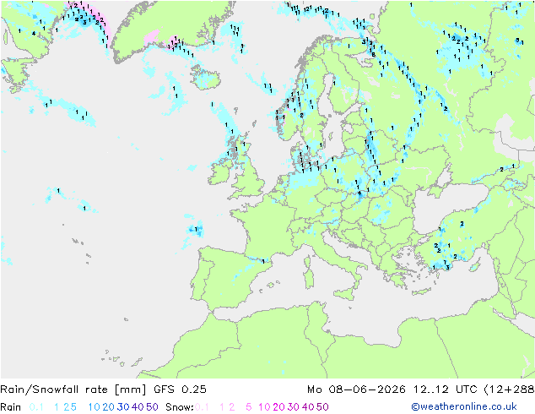The height and width of the screenshot is (414, 535).
Task: Click the Snow 0.1 legend color value
Action: pos(202,407)
